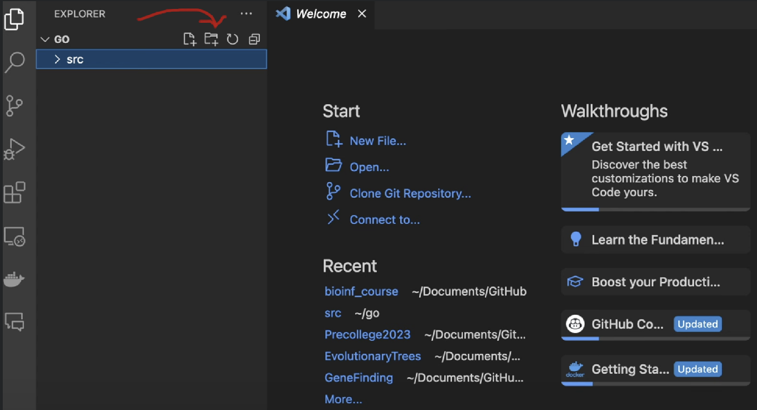Click the lightbulb icon on Learn the Fundamentals
757x410 pixels.
(576, 240)
